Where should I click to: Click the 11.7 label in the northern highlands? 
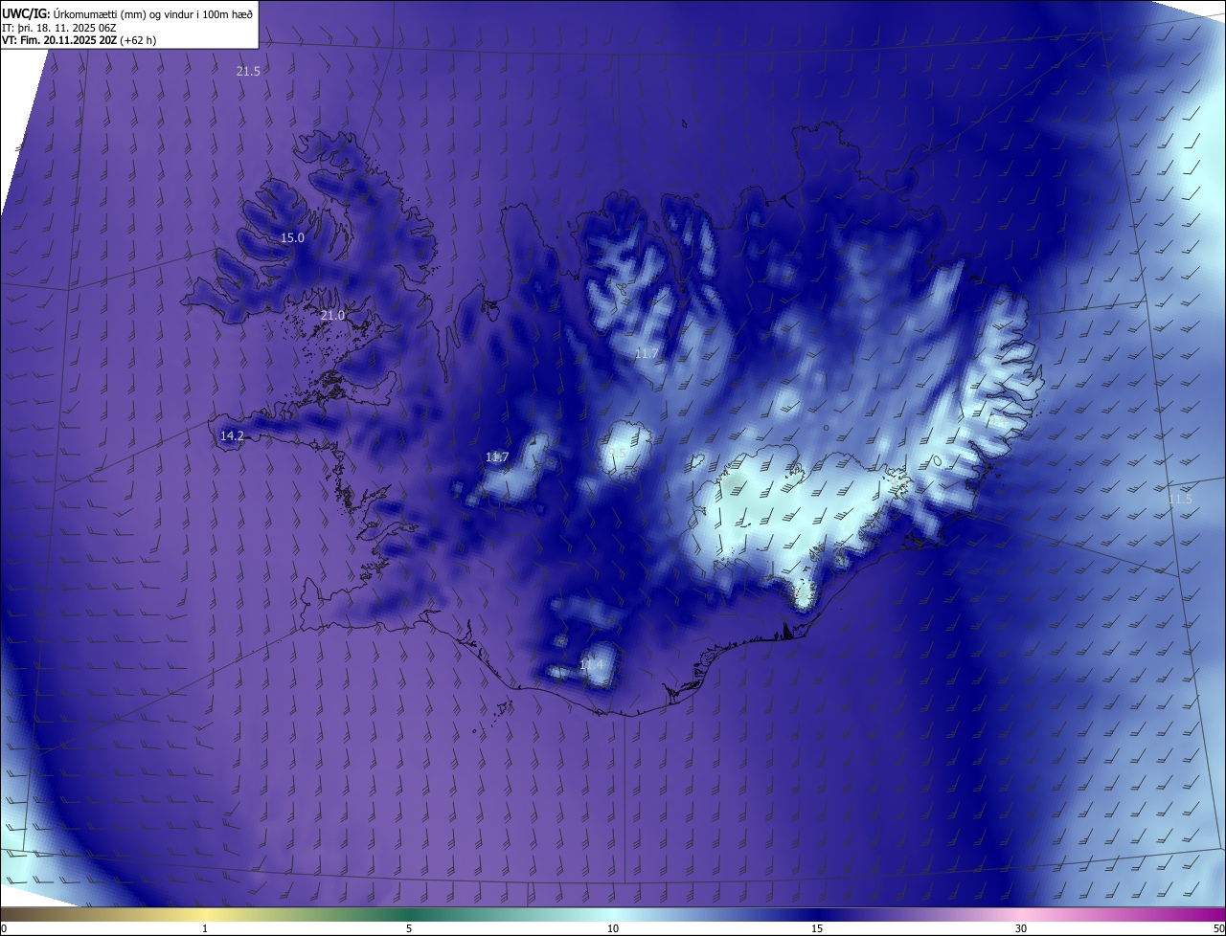(647, 353)
